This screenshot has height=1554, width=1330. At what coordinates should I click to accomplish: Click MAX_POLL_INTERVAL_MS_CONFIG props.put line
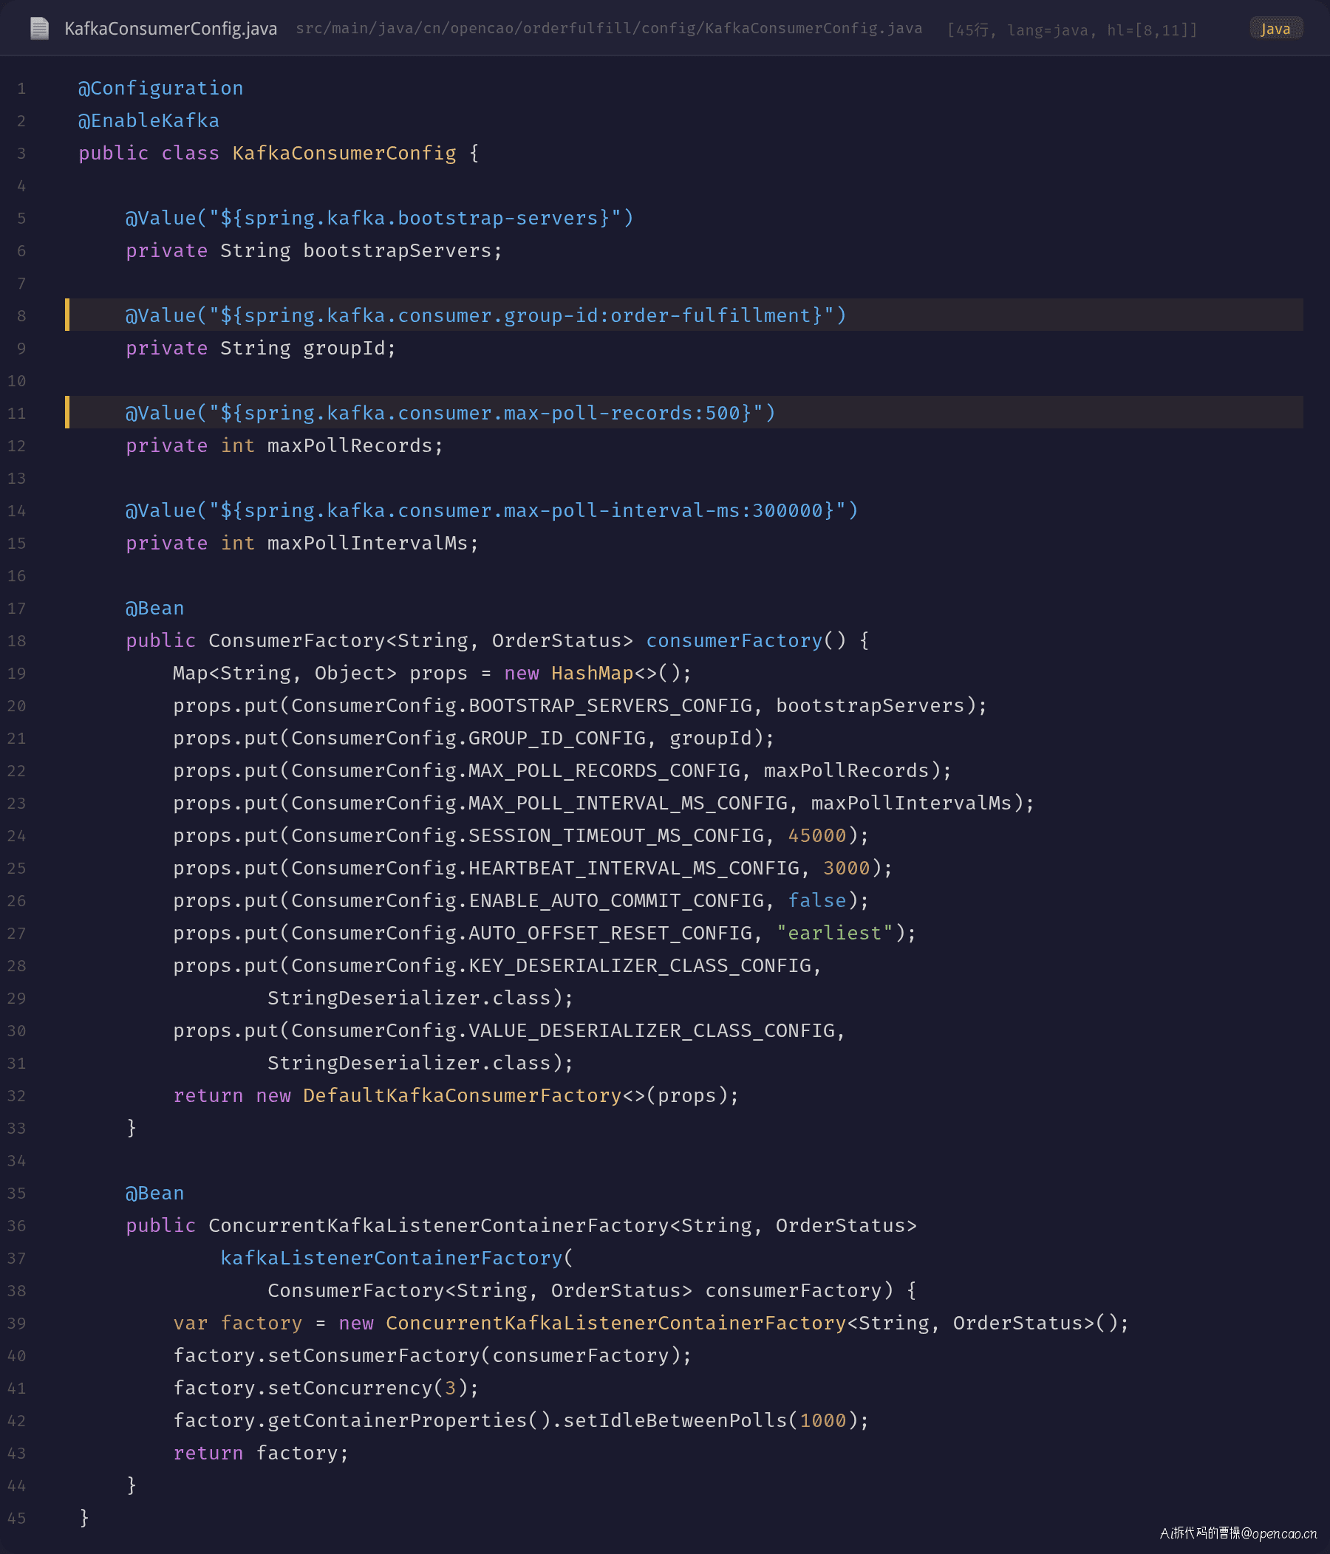tap(603, 804)
